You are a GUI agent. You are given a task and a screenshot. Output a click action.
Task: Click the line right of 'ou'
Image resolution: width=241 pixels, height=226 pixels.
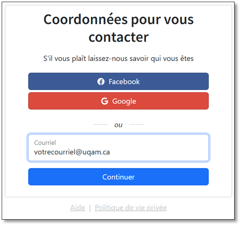pyautogui.click(x=136, y=124)
